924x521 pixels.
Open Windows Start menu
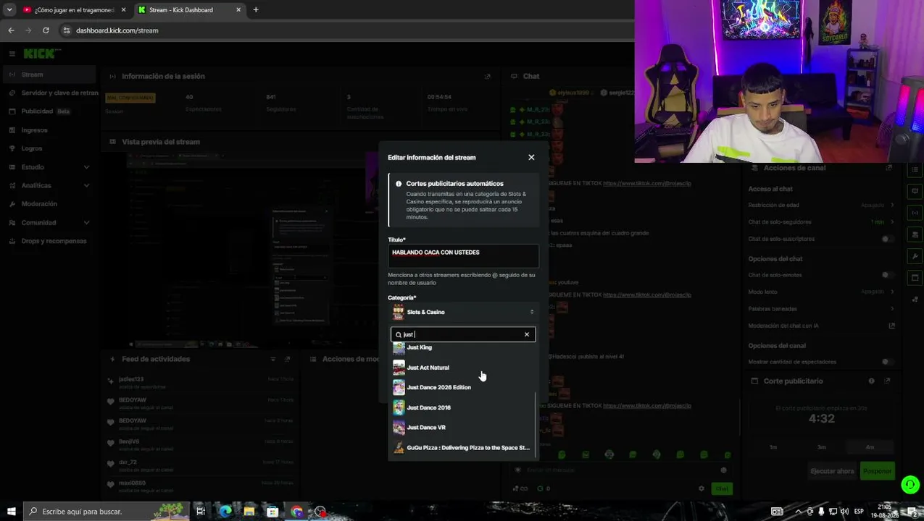click(x=12, y=512)
